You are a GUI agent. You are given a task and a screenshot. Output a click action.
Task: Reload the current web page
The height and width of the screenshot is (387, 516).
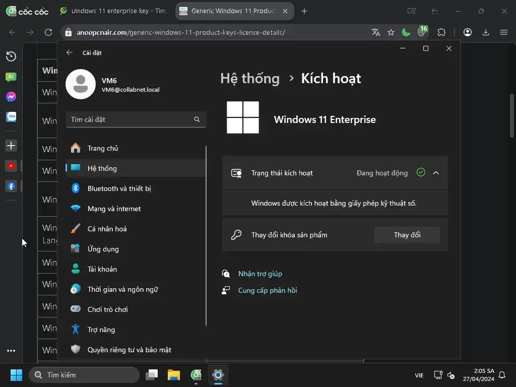click(48, 32)
